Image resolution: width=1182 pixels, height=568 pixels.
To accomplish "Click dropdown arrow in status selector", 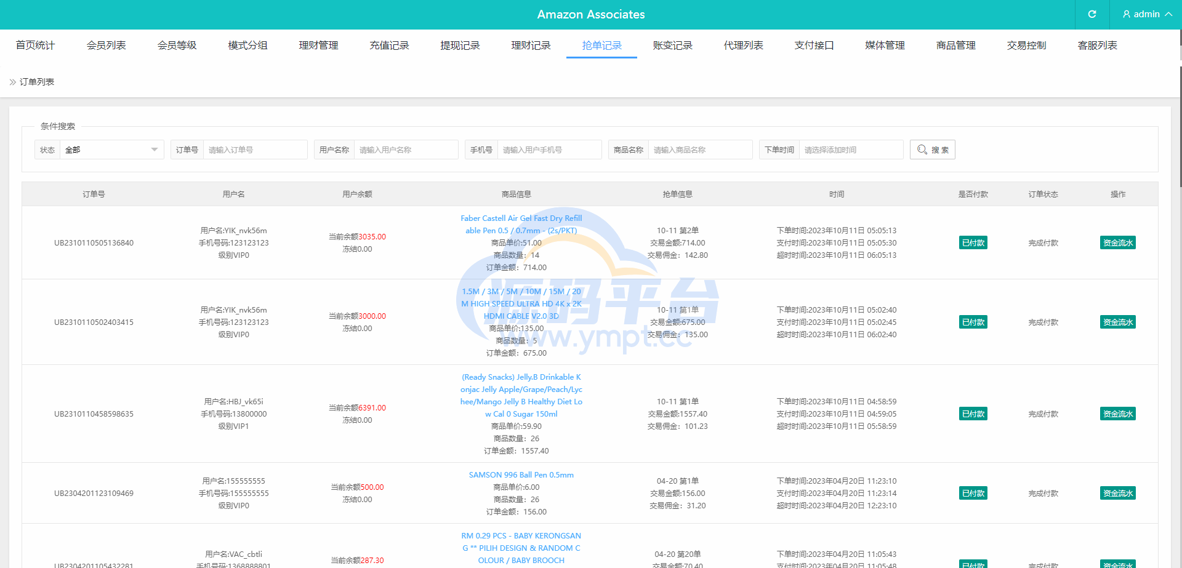I will (155, 150).
